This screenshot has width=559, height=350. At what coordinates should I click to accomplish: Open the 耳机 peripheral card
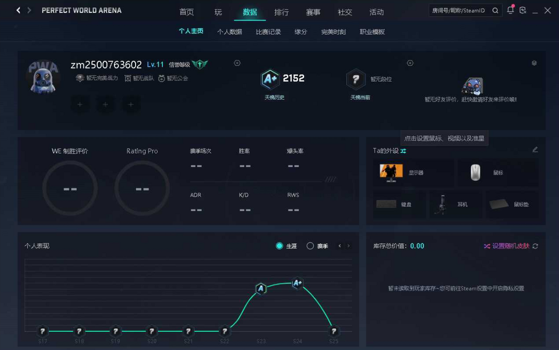[x=456, y=205]
